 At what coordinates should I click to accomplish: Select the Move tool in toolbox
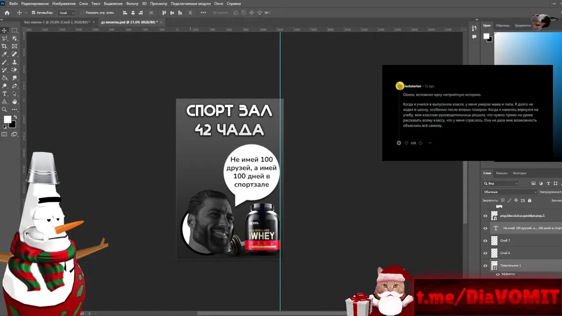click(4, 30)
